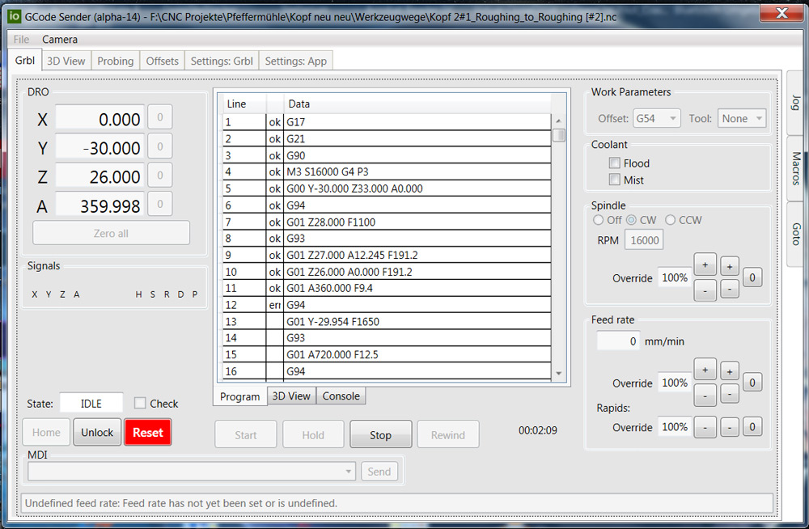Reset spindle override with 0 button
Screen dimensions: 809x529
[x=752, y=277]
